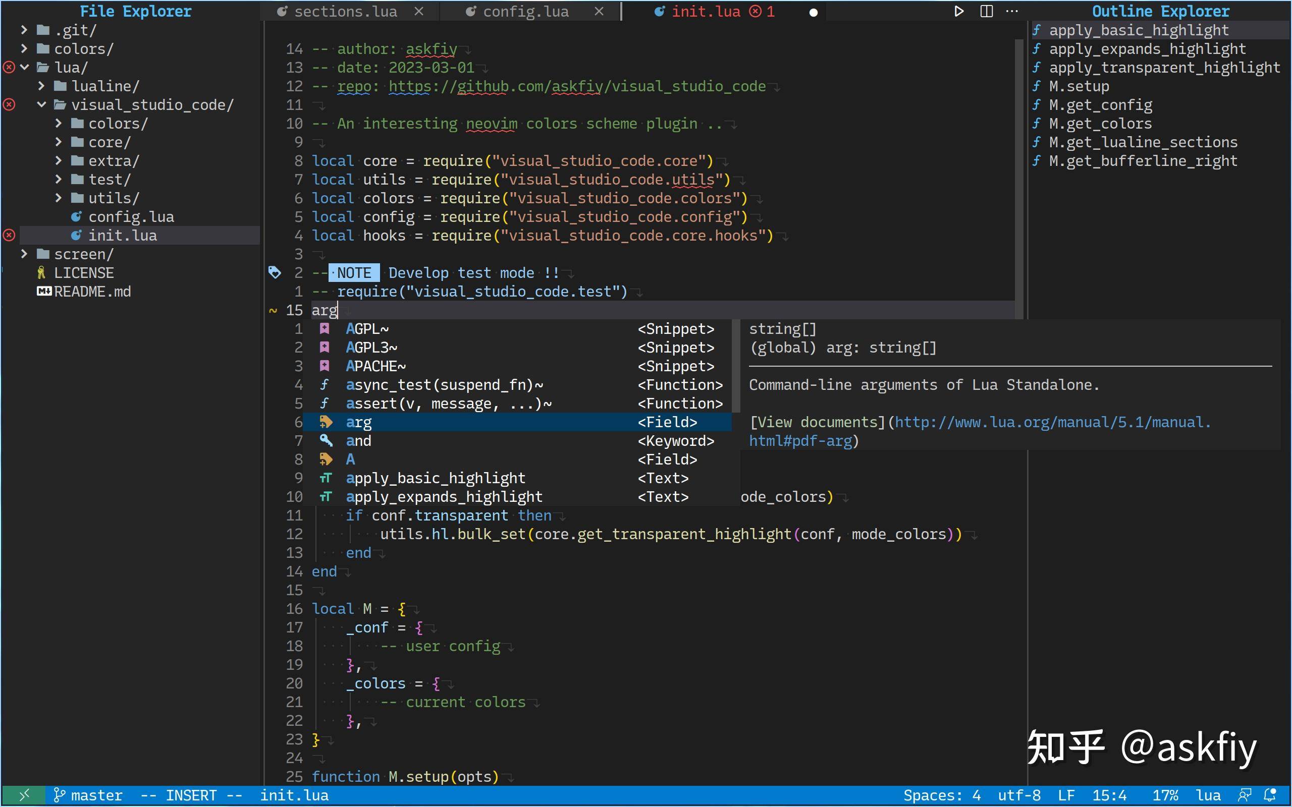Expand the extra/ folder
Screen dimensions: 1292x807
[58, 161]
